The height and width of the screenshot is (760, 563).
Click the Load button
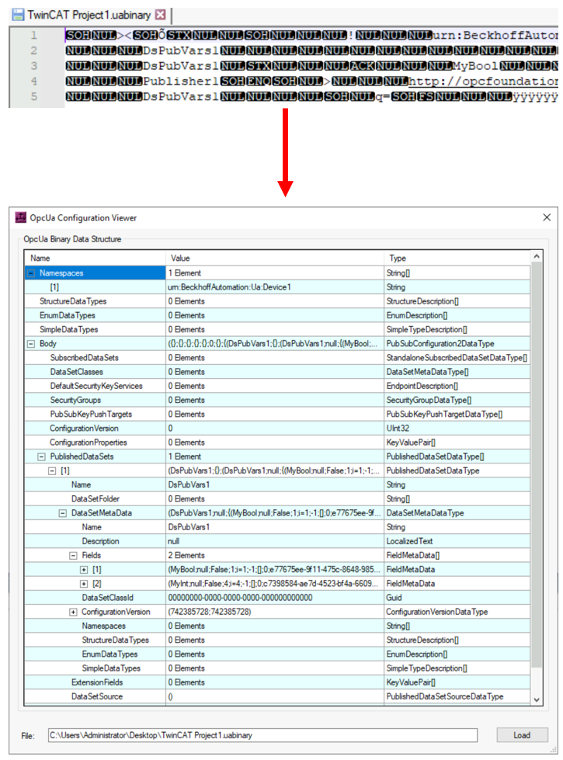[522, 735]
